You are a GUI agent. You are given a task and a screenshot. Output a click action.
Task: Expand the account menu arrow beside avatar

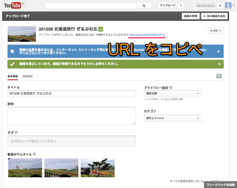point(234,5)
